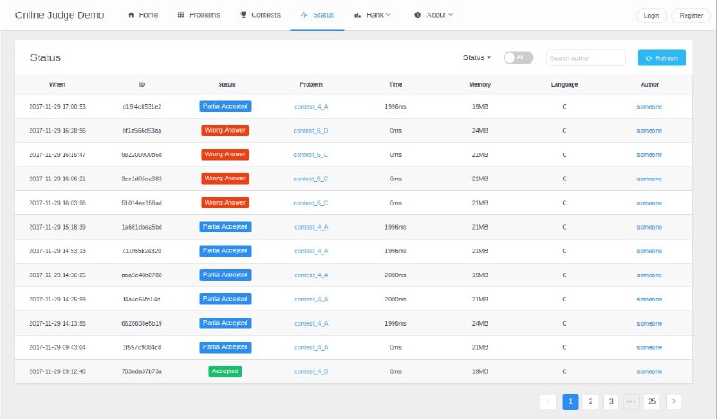
Task: Open contest_6_C in the 16:06:21 row
Action: point(311,179)
